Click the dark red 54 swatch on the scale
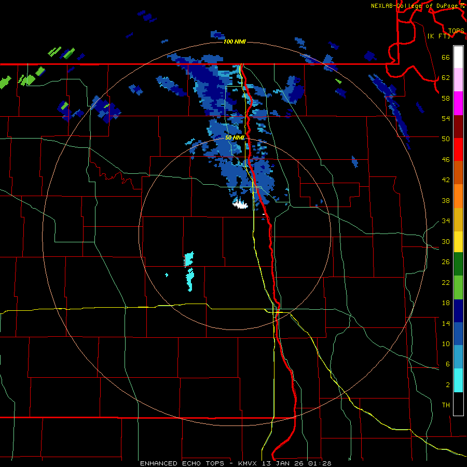This screenshot has height=467, width=467. coord(458,126)
